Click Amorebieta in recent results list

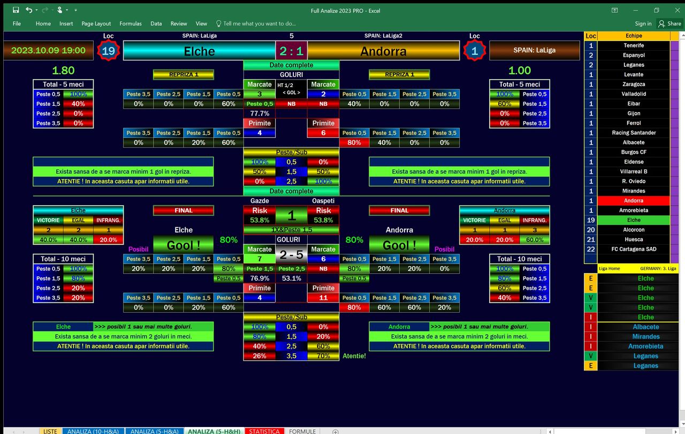646,346
